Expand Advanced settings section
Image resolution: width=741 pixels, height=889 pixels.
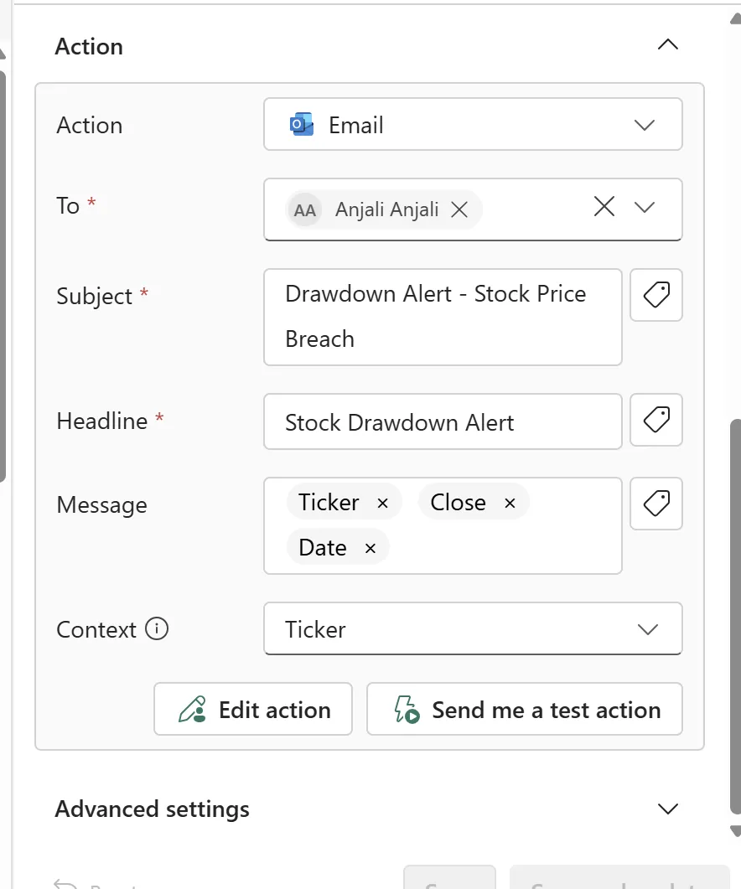pos(668,809)
